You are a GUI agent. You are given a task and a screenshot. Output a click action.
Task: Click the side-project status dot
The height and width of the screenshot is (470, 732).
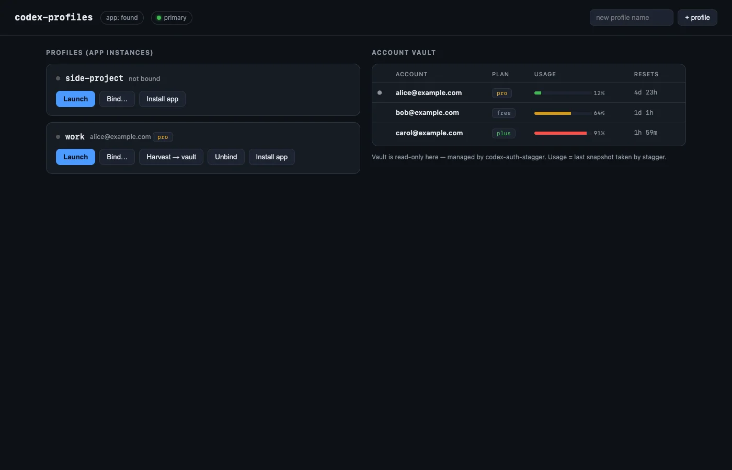pos(58,78)
